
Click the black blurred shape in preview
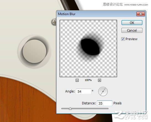(90, 47)
